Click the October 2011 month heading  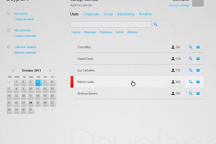click(31, 70)
